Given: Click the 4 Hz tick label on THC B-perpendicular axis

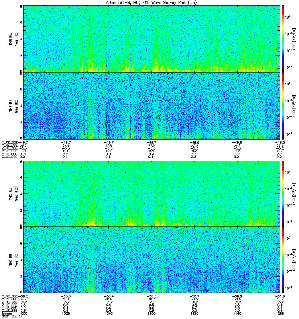Looking at the screenshot, I should (21, 194).
